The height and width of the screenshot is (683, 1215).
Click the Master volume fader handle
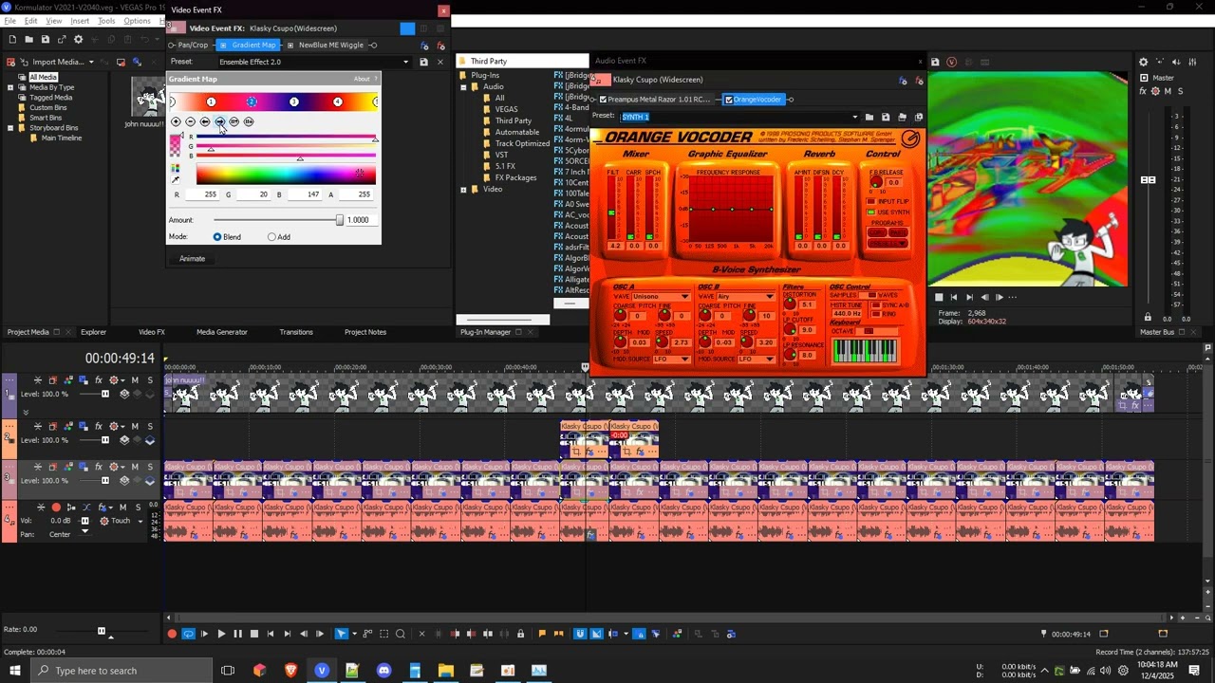pos(1149,180)
